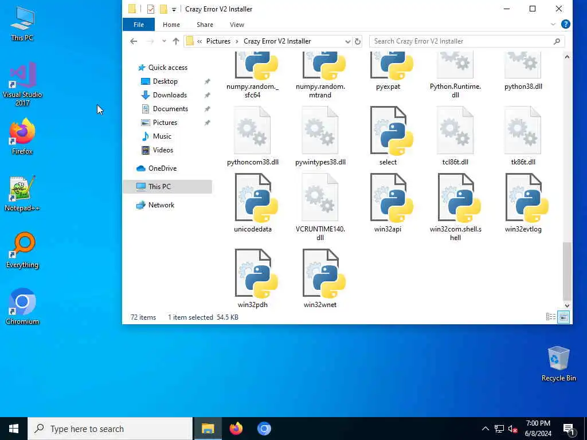Select the select Python file icon
Viewport: 587px width, 440px height.
point(392,131)
